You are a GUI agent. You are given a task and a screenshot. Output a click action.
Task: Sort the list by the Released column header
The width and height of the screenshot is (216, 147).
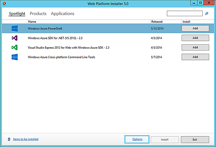[x=157, y=22]
